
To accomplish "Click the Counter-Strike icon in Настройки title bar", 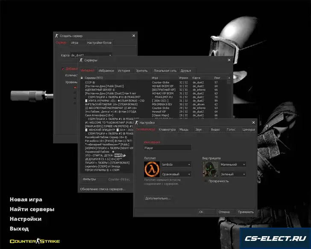I will click(136, 122).
